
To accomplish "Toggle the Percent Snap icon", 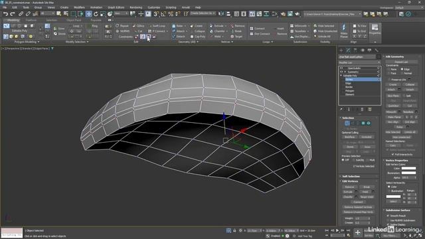I will (x=171, y=14).
